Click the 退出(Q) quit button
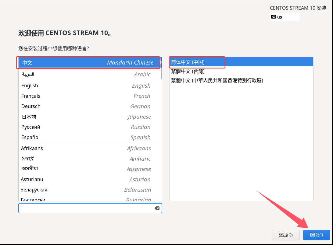Image resolution: width=333 pixels, height=245 pixels. (x=286, y=235)
